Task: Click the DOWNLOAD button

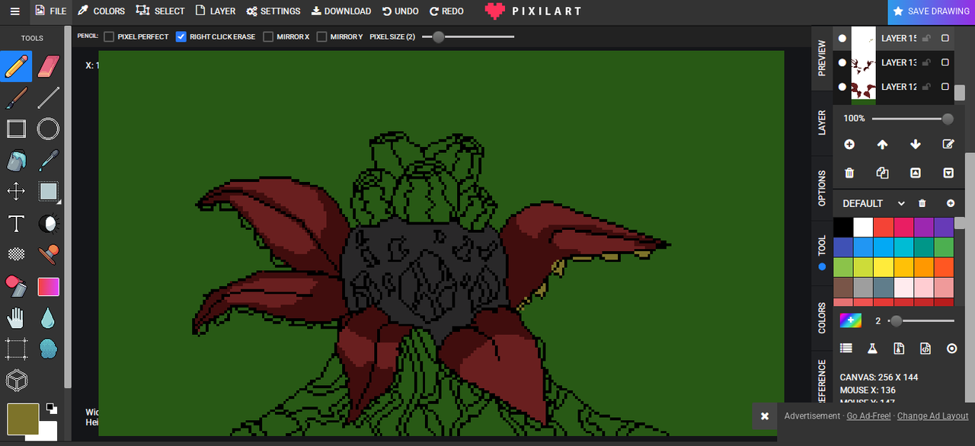Action: pyautogui.click(x=341, y=11)
